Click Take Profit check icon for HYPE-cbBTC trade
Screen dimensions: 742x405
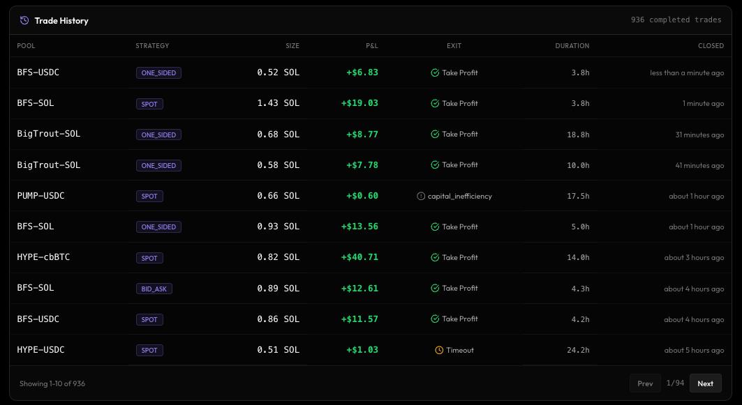[x=435, y=257]
